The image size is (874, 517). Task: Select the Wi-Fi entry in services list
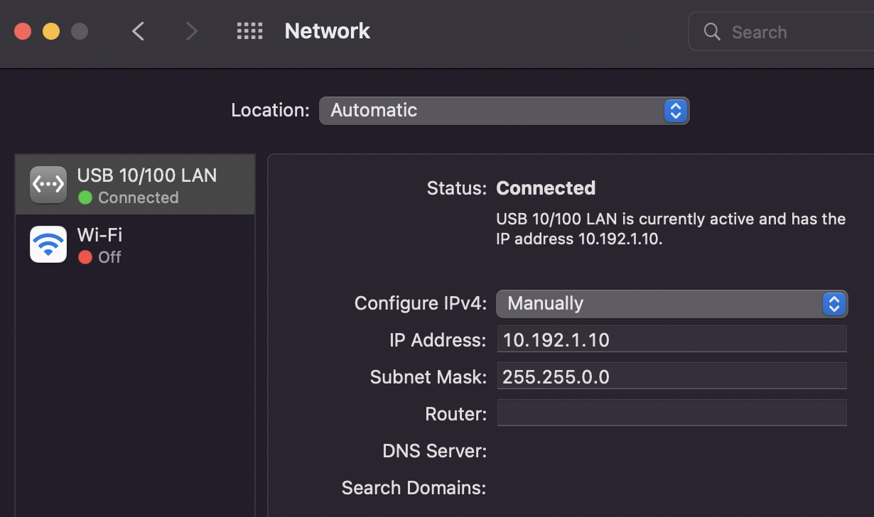click(135, 244)
